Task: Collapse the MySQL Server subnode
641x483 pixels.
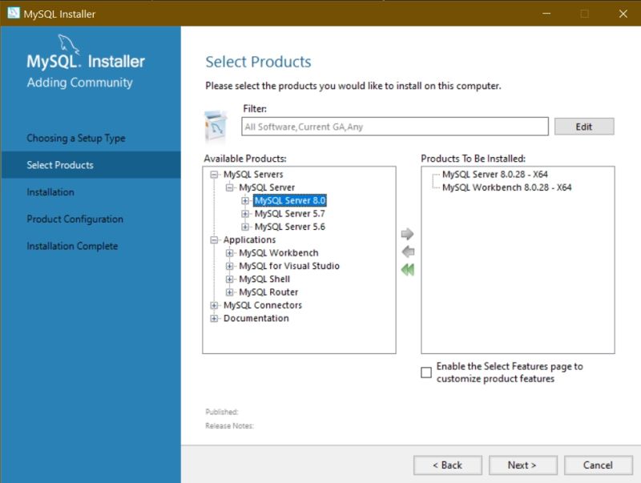Action: tap(229, 187)
